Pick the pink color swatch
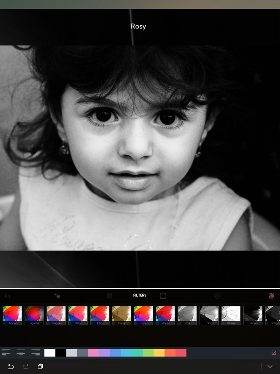The height and width of the screenshot is (374, 280). pos(94,353)
